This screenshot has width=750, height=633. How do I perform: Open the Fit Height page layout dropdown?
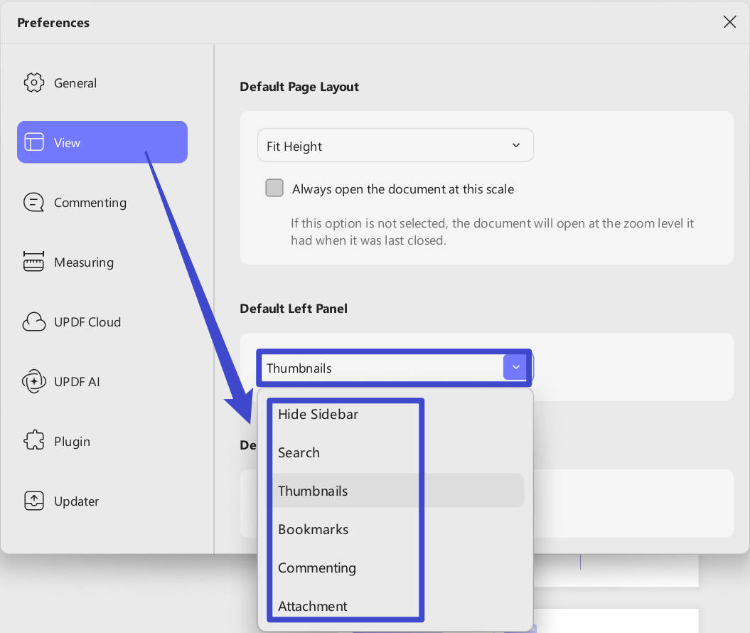(395, 146)
